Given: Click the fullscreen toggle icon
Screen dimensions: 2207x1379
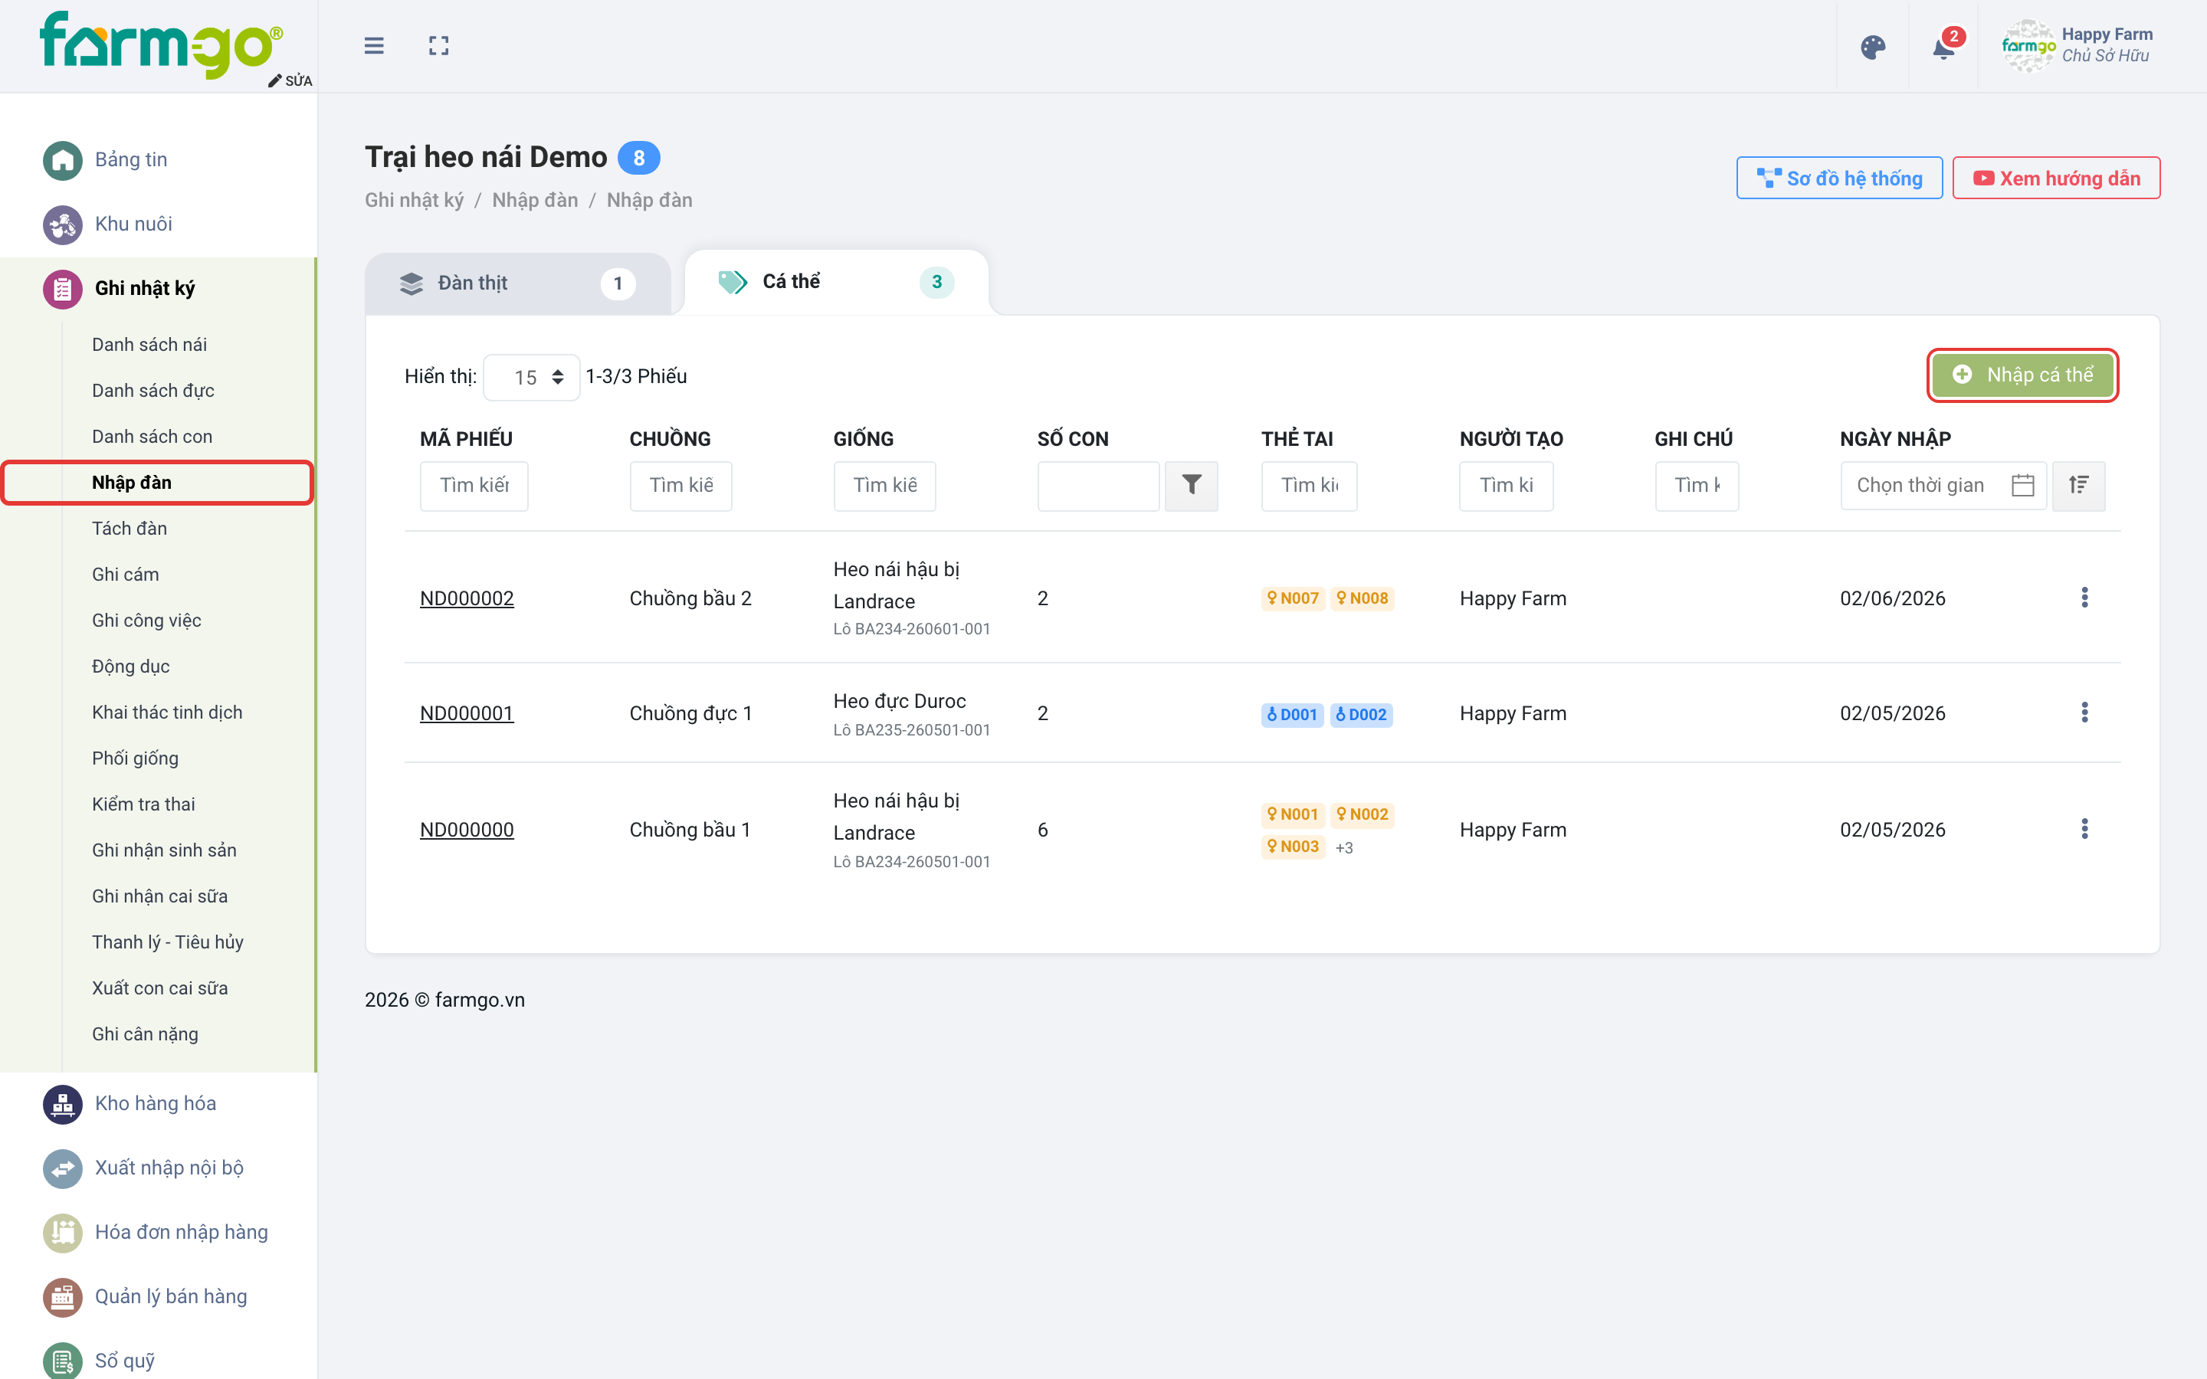Looking at the screenshot, I should [438, 46].
